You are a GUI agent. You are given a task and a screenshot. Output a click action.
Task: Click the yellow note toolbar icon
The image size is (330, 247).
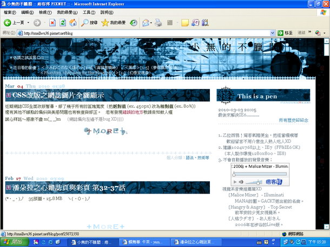click(x=185, y=23)
